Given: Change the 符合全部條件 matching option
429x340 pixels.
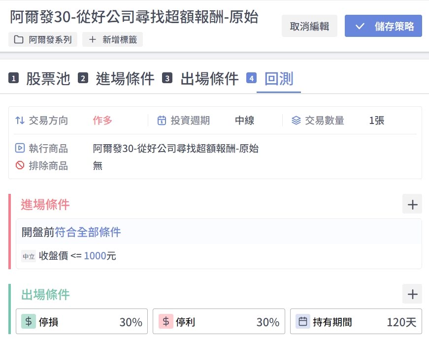Looking at the screenshot, I should click(88, 232).
